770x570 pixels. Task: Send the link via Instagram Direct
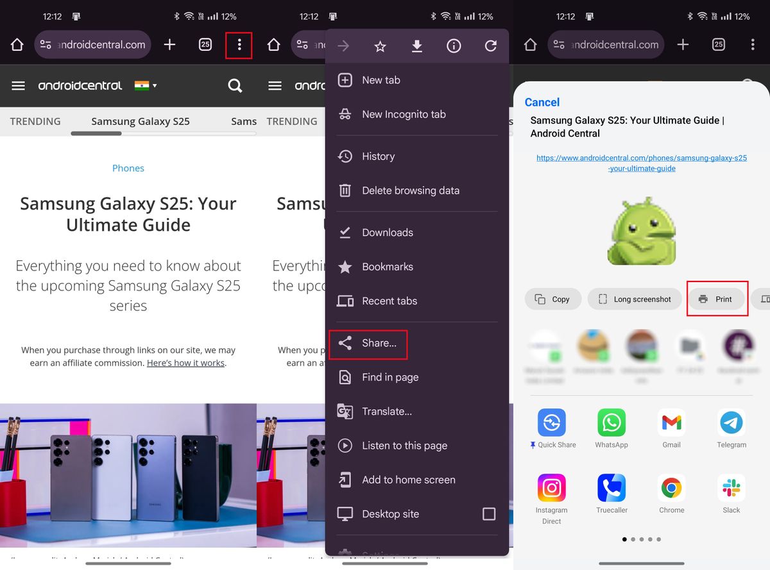[552, 489]
